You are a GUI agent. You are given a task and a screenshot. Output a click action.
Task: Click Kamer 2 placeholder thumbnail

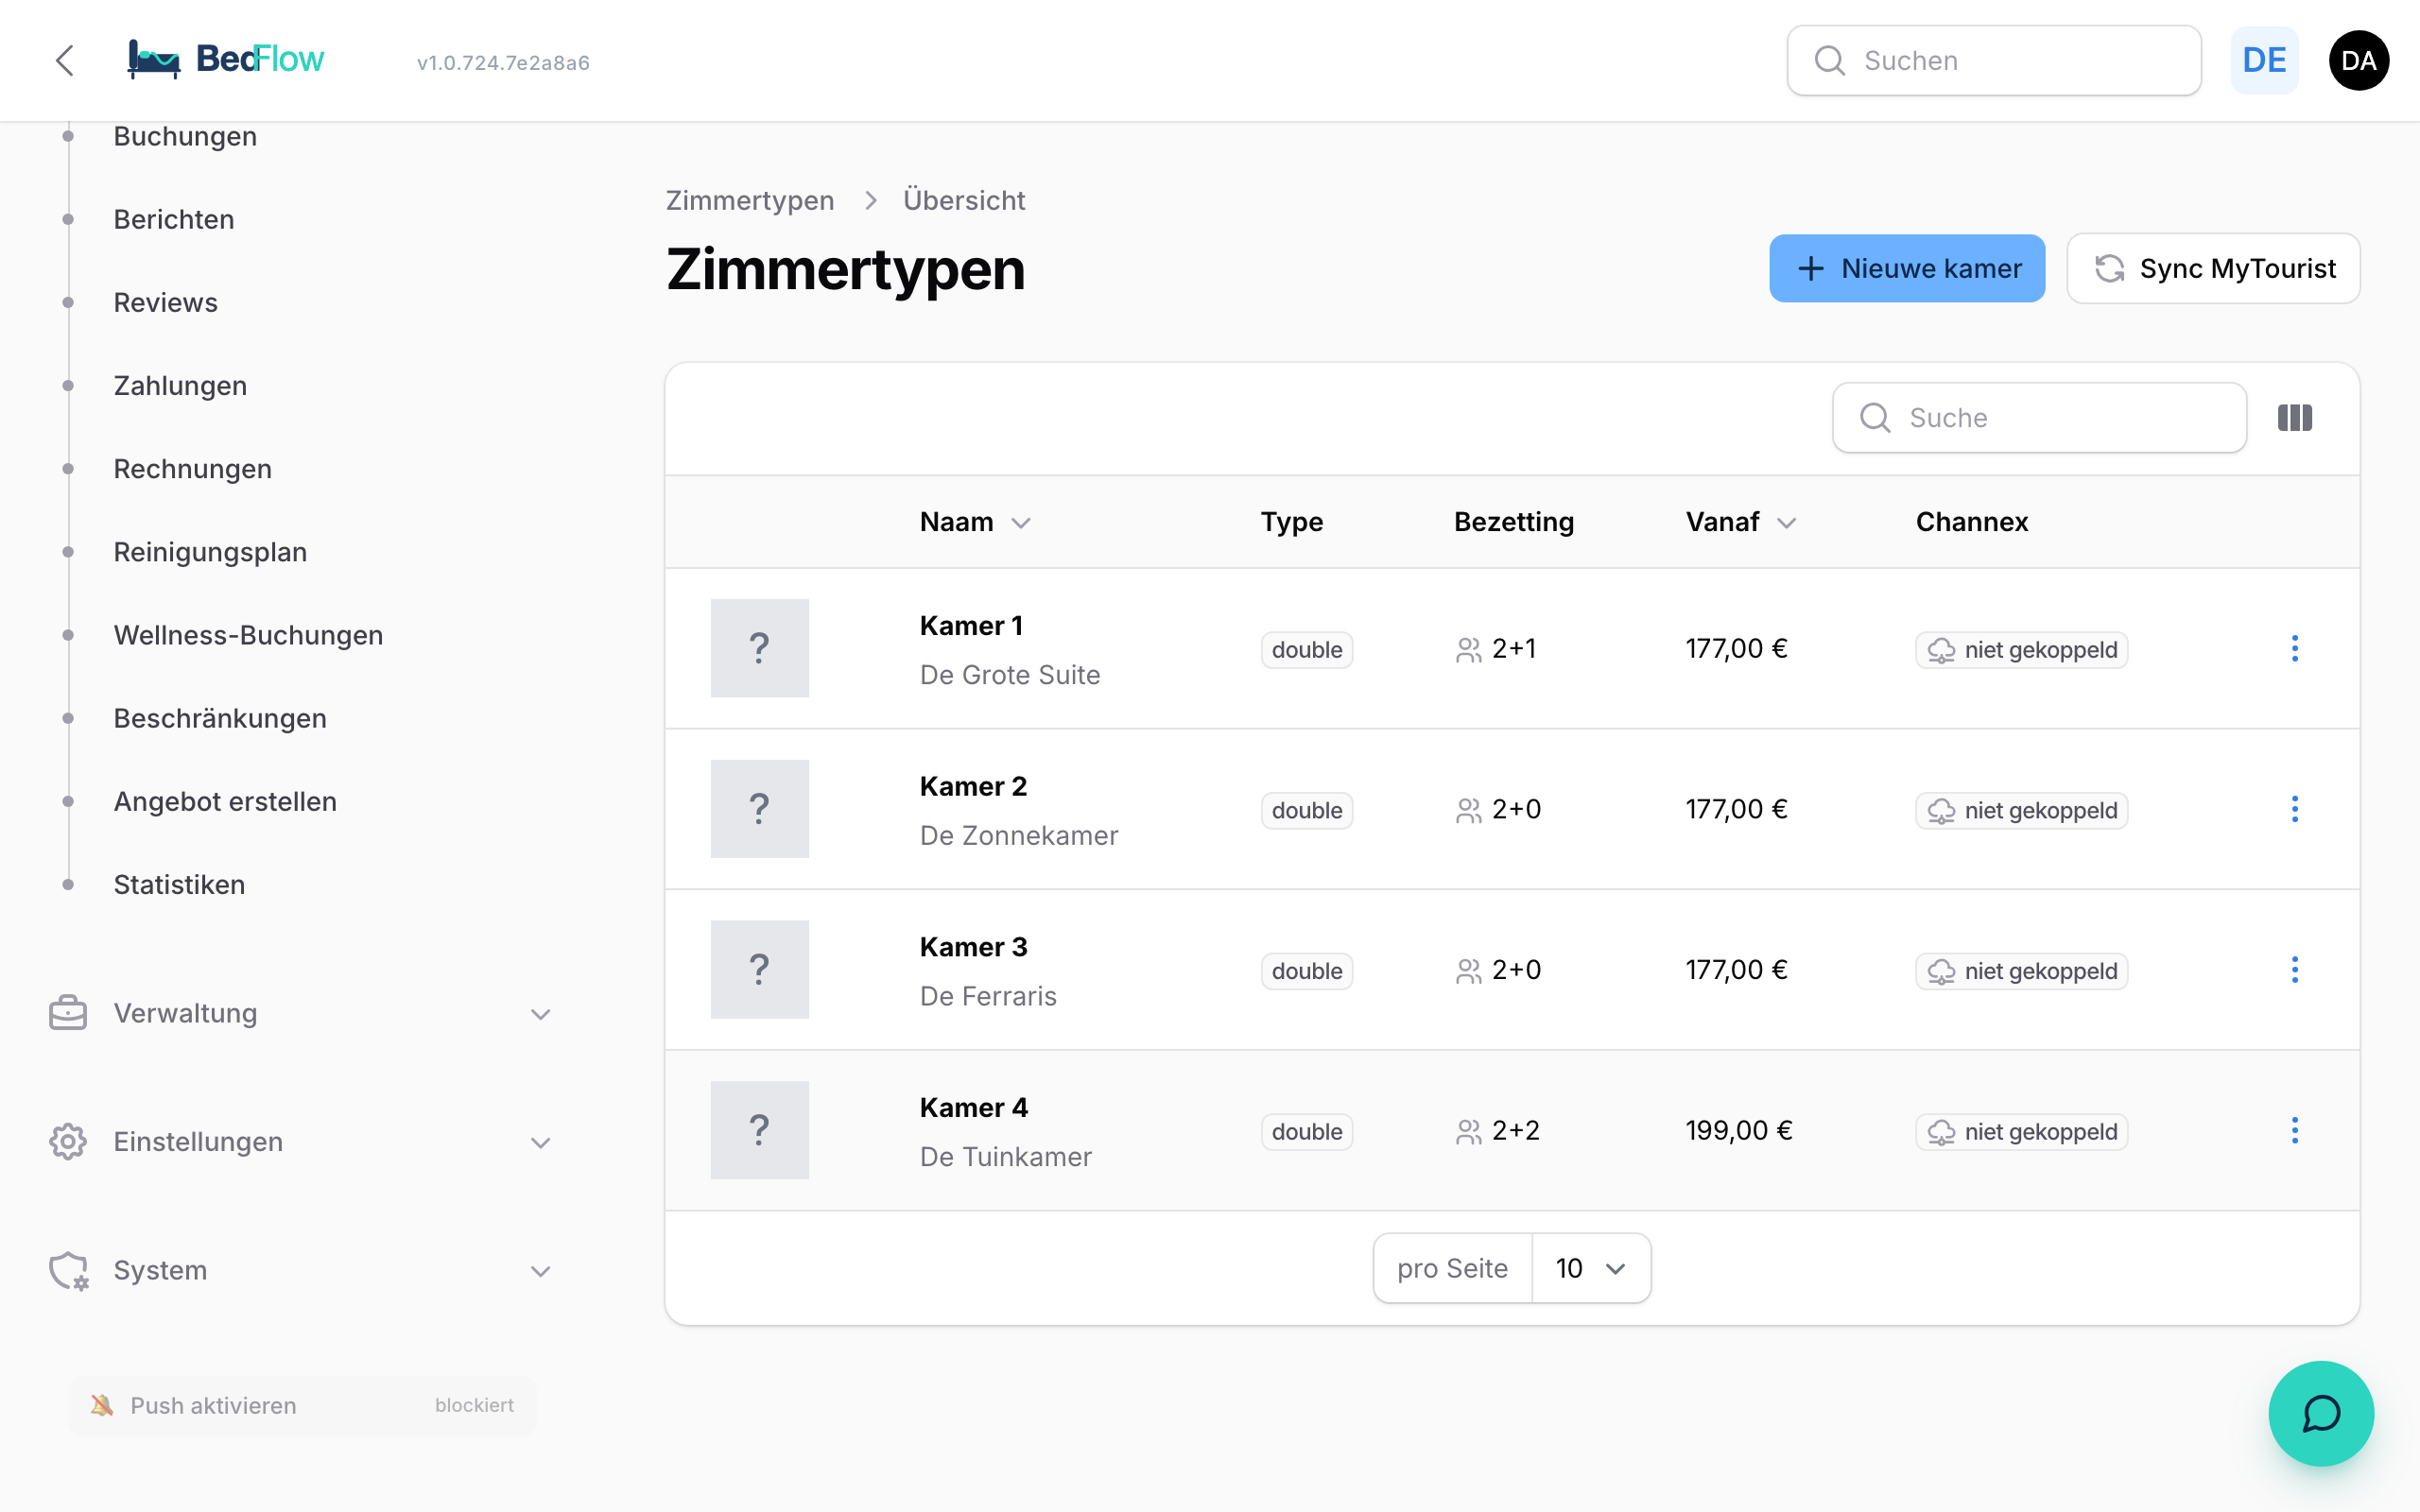[760, 809]
